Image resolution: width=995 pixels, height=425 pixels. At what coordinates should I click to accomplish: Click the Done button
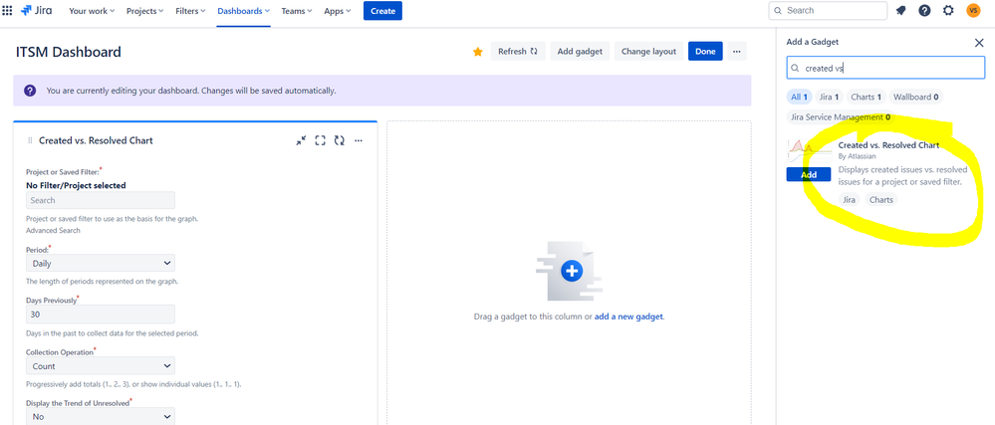pos(705,52)
